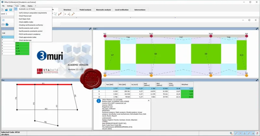Screen dimensions: 260x136
Task: Expand the Plan panel with arrows icon
Action: click(x=257, y=80)
